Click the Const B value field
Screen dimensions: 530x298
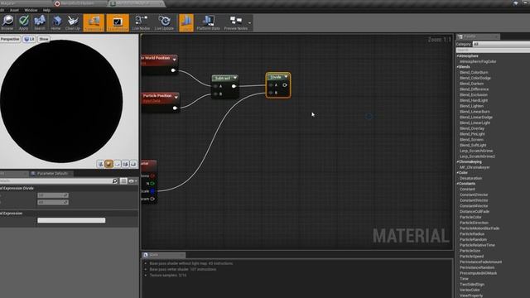click(53, 202)
